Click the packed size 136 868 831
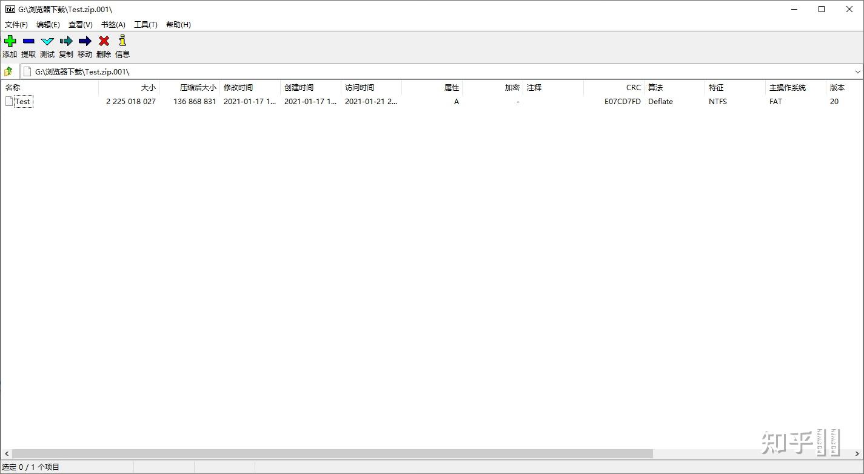The height and width of the screenshot is (474, 864). pyautogui.click(x=195, y=102)
